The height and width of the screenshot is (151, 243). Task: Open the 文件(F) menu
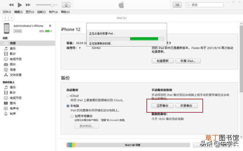click(x=7, y=12)
